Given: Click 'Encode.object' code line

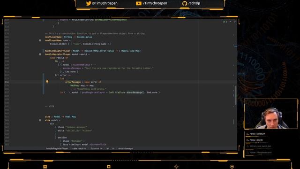Looking at the screenshot, I should [81, 44].
